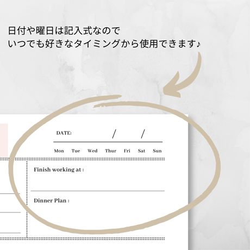Click the Japanese line starting 日付や曜日は

pos(64,30)
